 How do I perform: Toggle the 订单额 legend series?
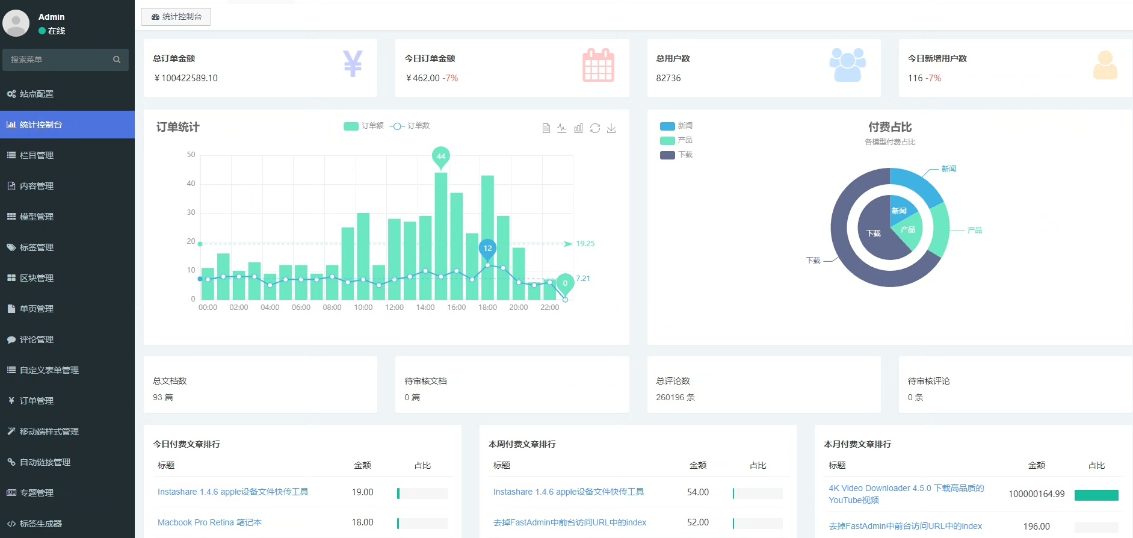[x=363, y=126]
